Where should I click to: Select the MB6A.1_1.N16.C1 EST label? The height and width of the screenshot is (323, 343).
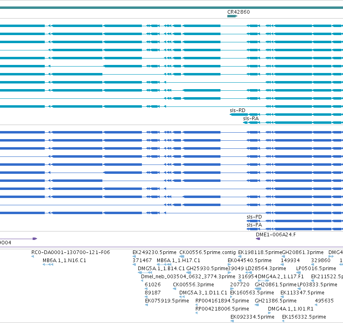click(64, 260)
